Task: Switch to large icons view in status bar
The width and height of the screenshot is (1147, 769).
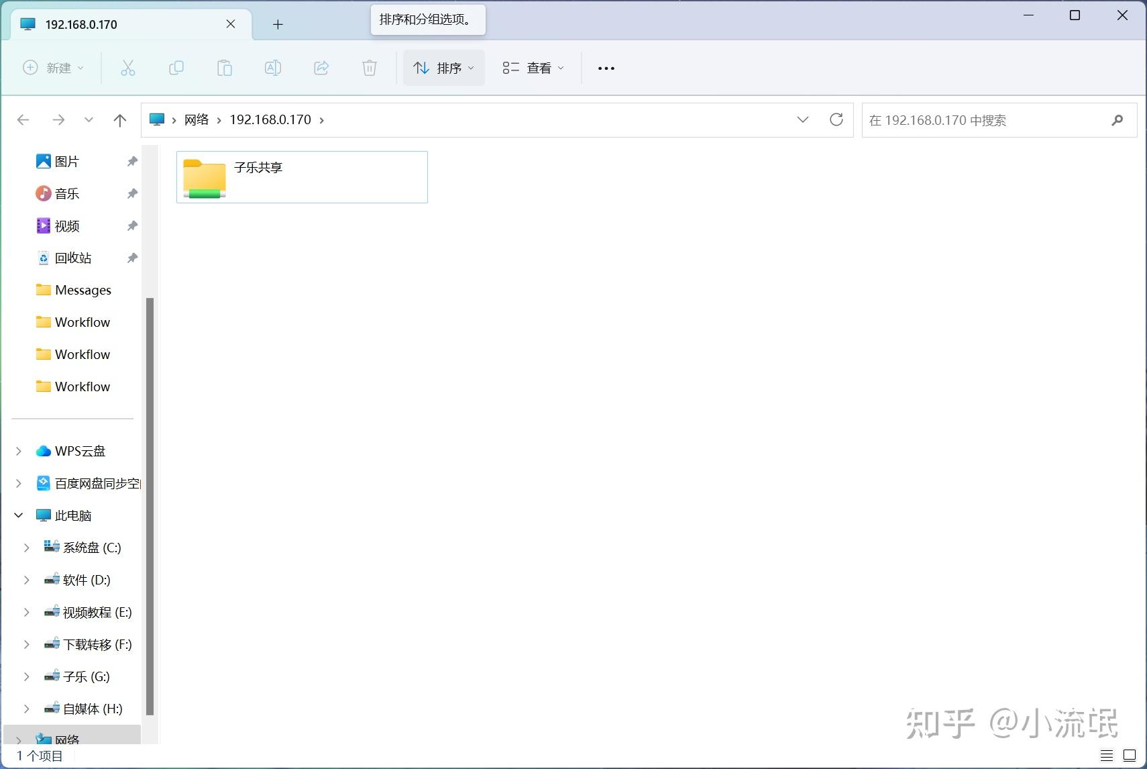Action: tap(1130, 756)
